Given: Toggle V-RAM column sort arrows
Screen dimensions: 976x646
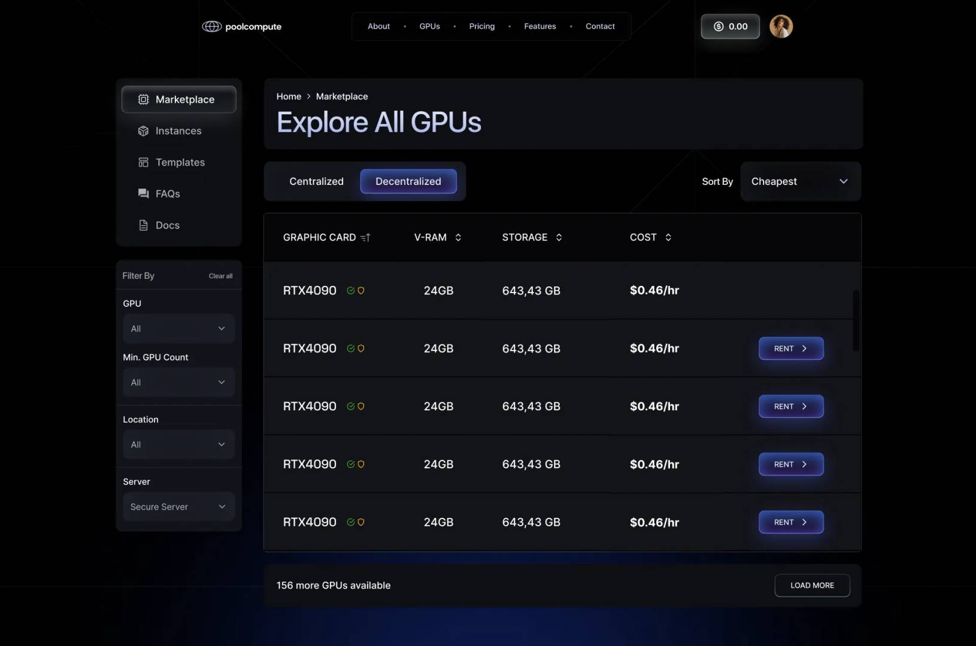Looking at the screenshot, I should coord(458,237).
